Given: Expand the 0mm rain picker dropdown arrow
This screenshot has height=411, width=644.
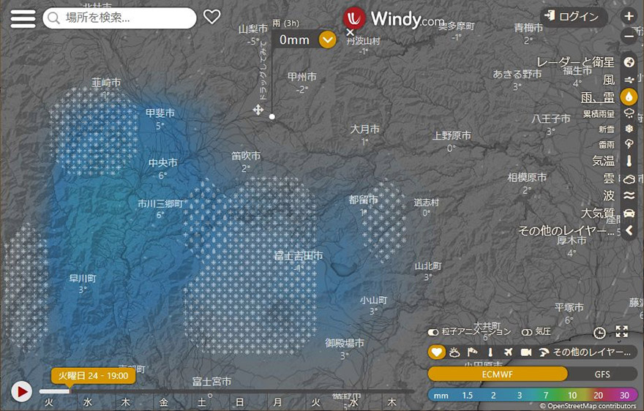Looking at the screenshot, I should pyautogui.click(x=328, y=39).
